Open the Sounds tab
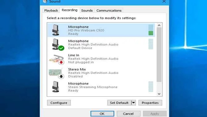The width and height of the screenshot is (207, 117). click(x=87, y=10)
